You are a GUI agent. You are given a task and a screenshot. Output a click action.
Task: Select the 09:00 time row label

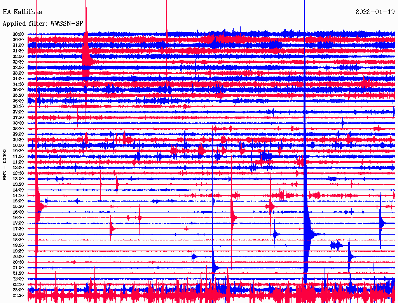18,134
